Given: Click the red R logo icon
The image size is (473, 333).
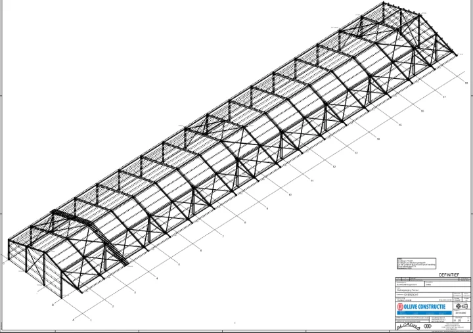Looking at the screenshot, I should 401,307.
